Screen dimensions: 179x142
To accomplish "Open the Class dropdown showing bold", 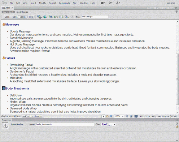I will click(109, 124).
